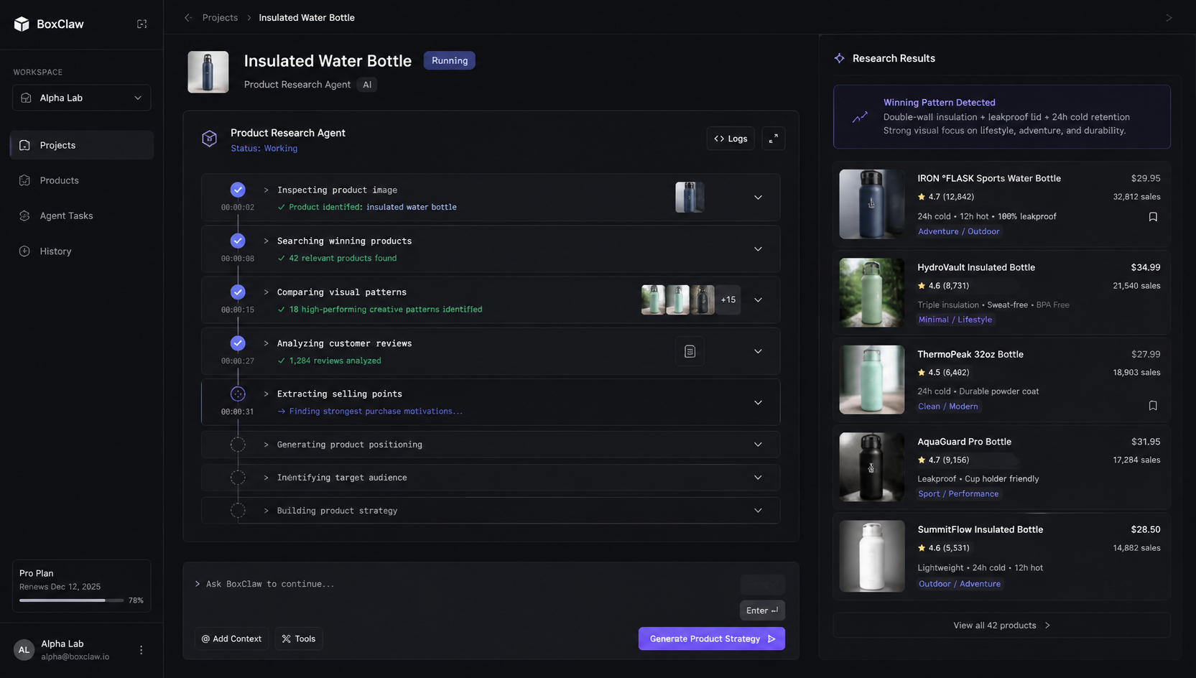Expand agent panel to fullscreen
Viewport: 1196px width, 678px height.
point(774,139)
